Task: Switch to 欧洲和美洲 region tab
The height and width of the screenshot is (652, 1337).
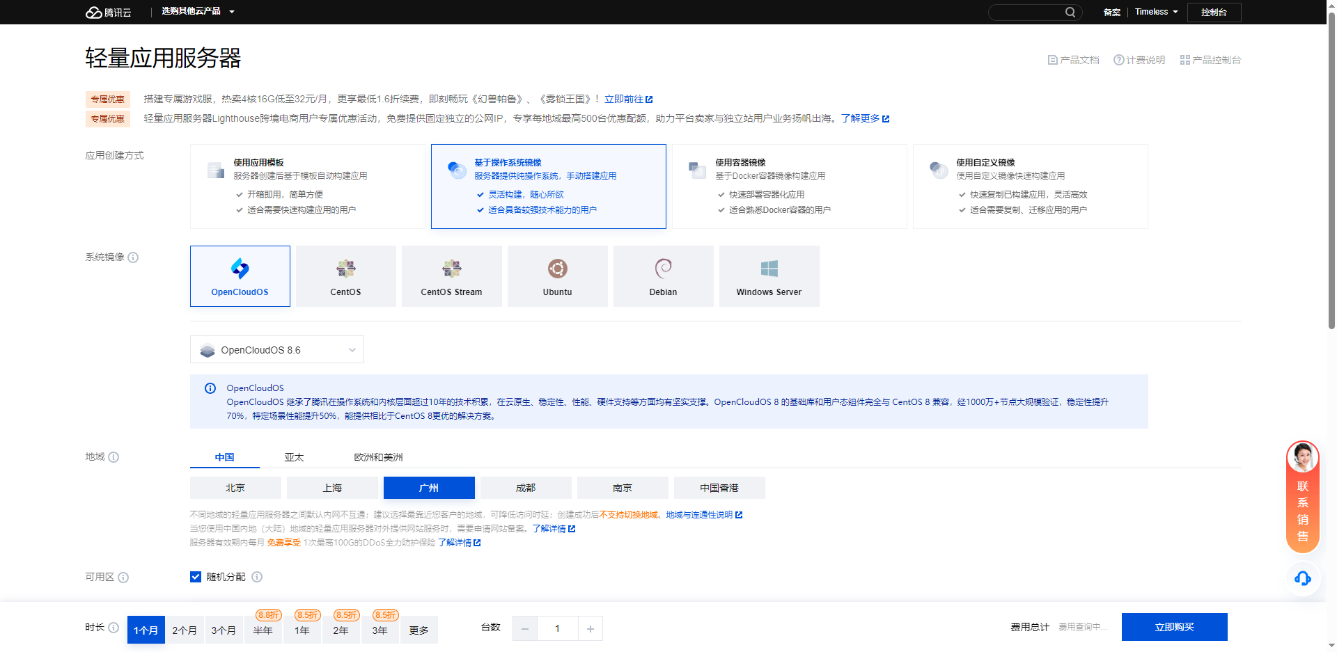Action: [378, 457]
